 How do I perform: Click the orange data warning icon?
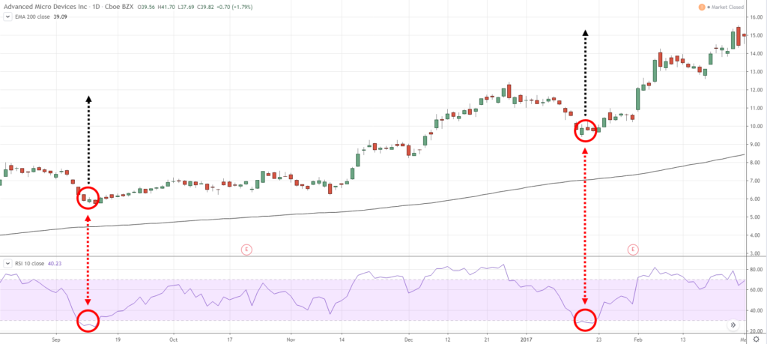[x=702, y=7]
